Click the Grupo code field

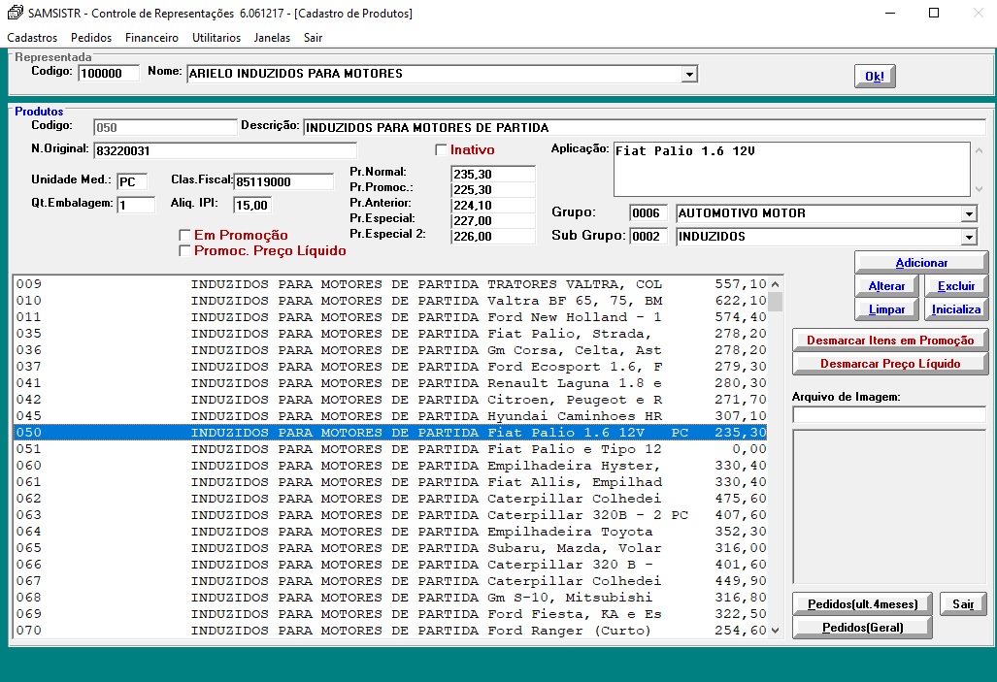point(648,212)
